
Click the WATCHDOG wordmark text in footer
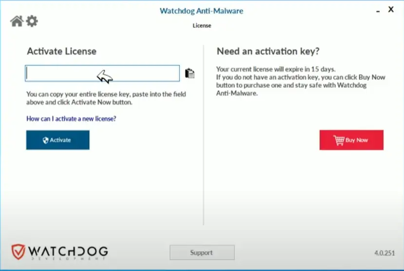tap(68, 252)
